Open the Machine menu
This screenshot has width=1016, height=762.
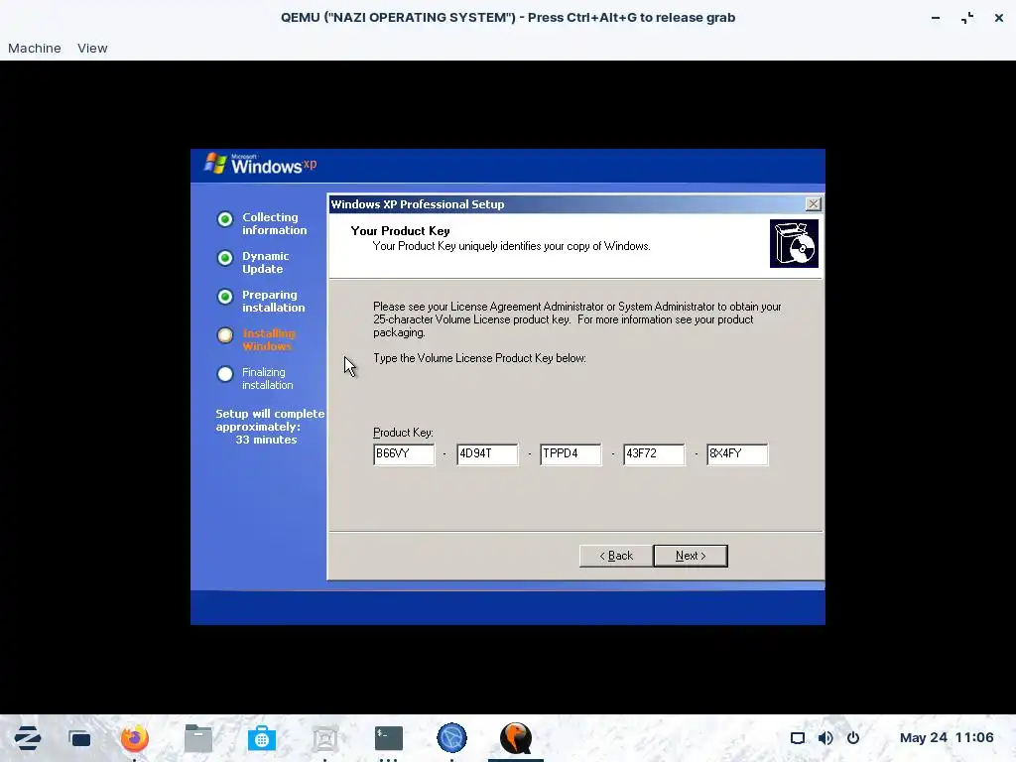pos(35,48)
